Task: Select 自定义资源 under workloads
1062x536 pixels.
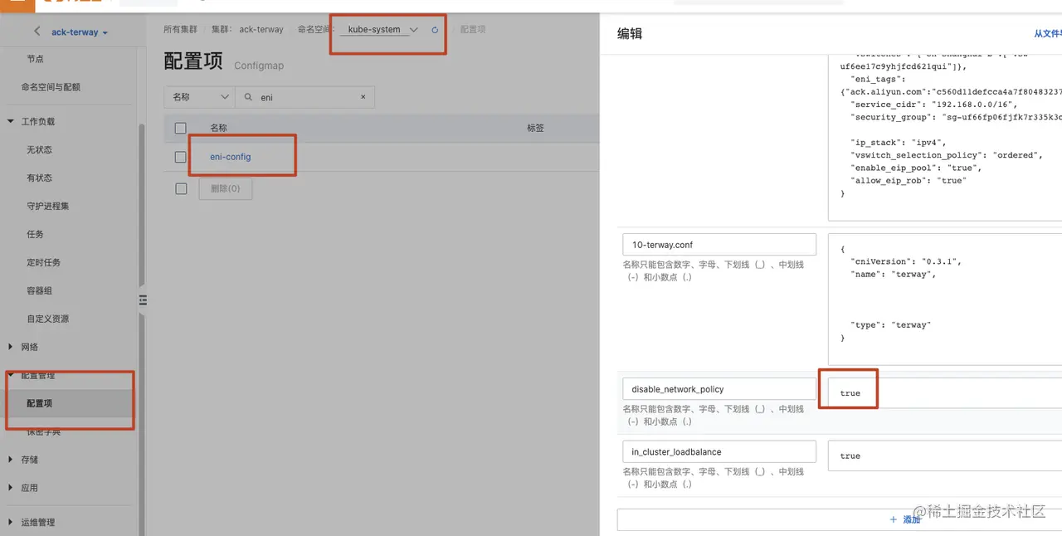Action: click(x=47, y=319)
